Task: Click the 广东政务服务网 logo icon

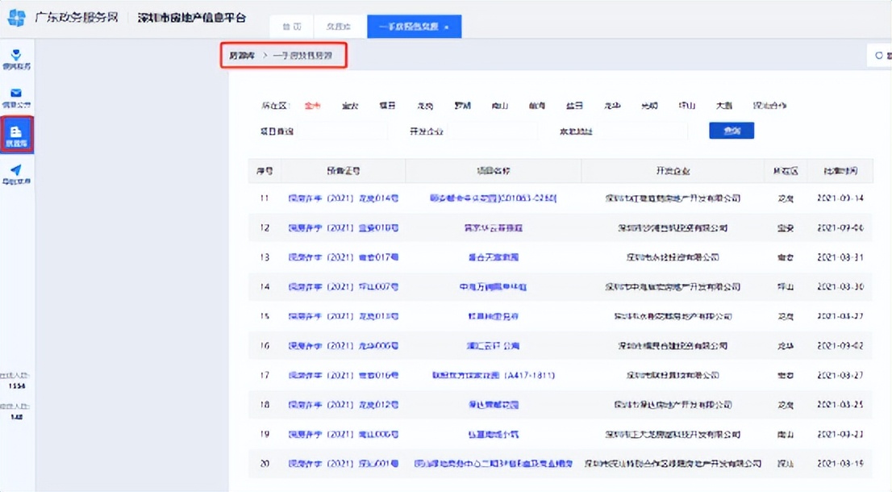Action: click(17, 17)
